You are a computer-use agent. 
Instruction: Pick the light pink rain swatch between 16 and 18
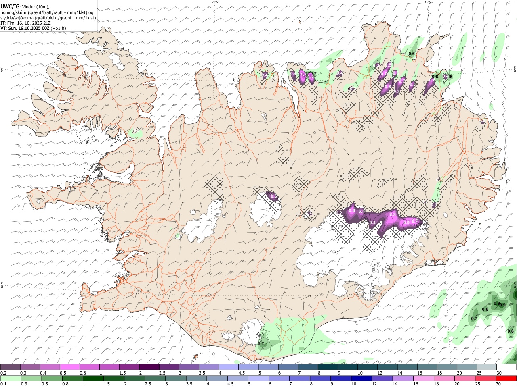click(423, 379)
